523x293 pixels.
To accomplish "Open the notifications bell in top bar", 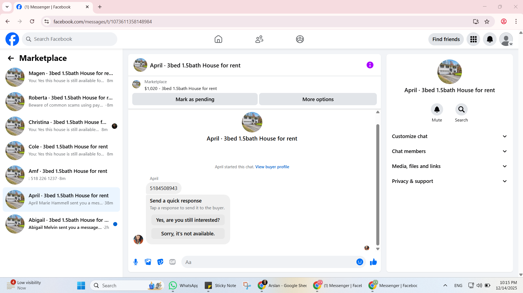I will click(x=490, y=39).
